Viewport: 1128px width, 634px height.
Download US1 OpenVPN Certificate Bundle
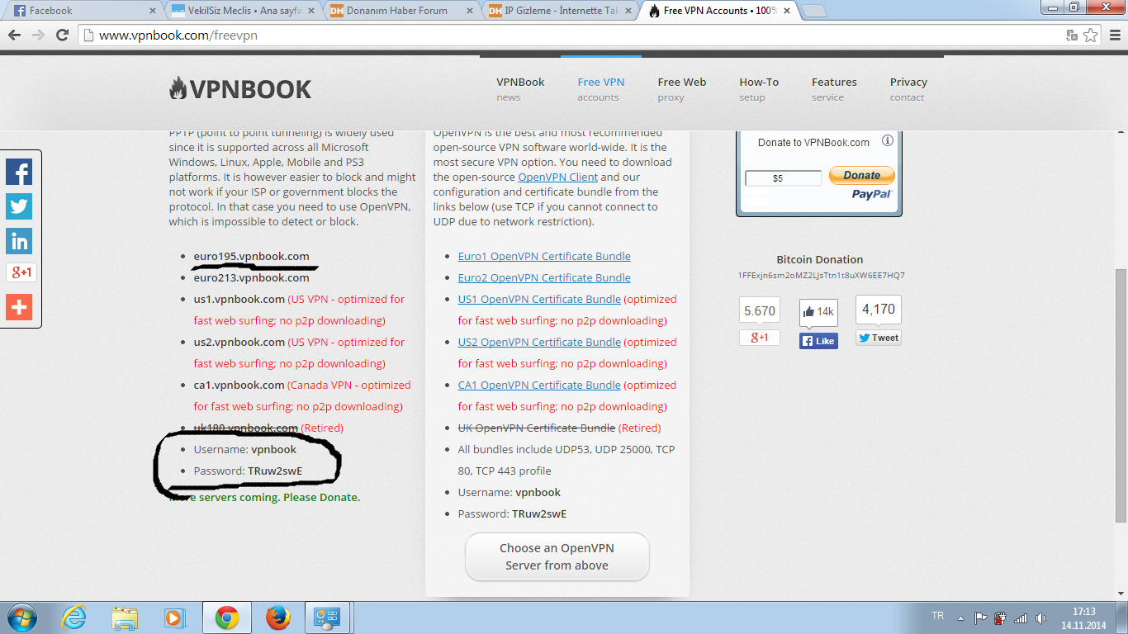539,299
